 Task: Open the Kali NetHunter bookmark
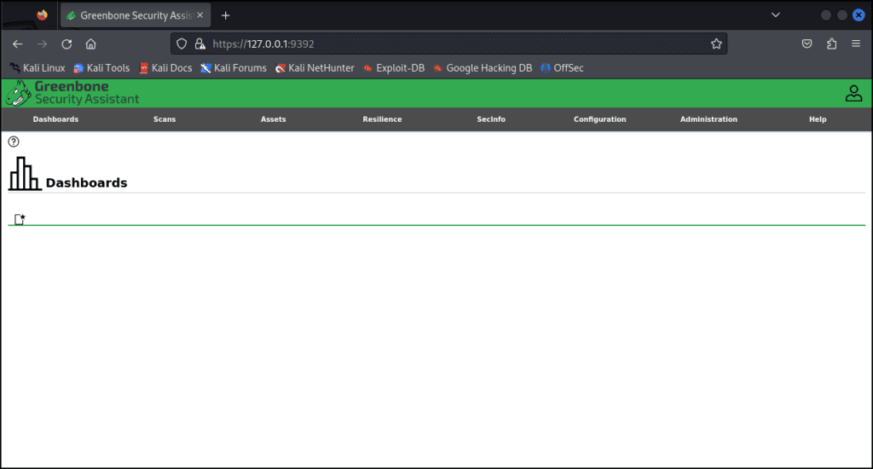click(315, 68)
